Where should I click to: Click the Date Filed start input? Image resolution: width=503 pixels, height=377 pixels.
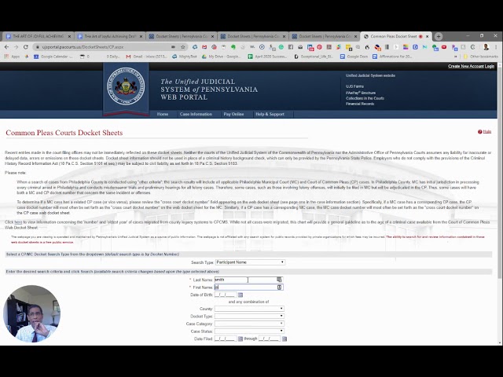tap(226, 339)
